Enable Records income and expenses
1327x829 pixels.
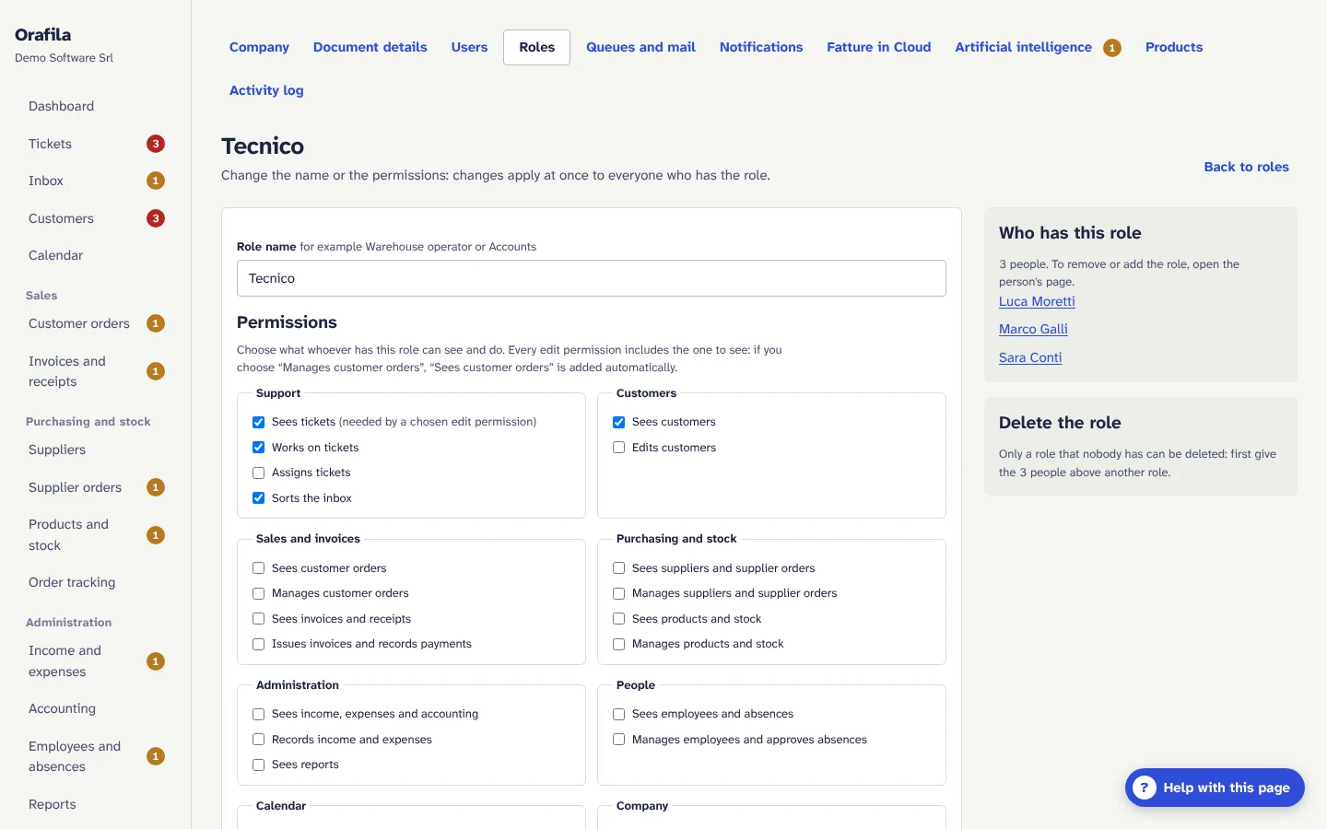259,740
